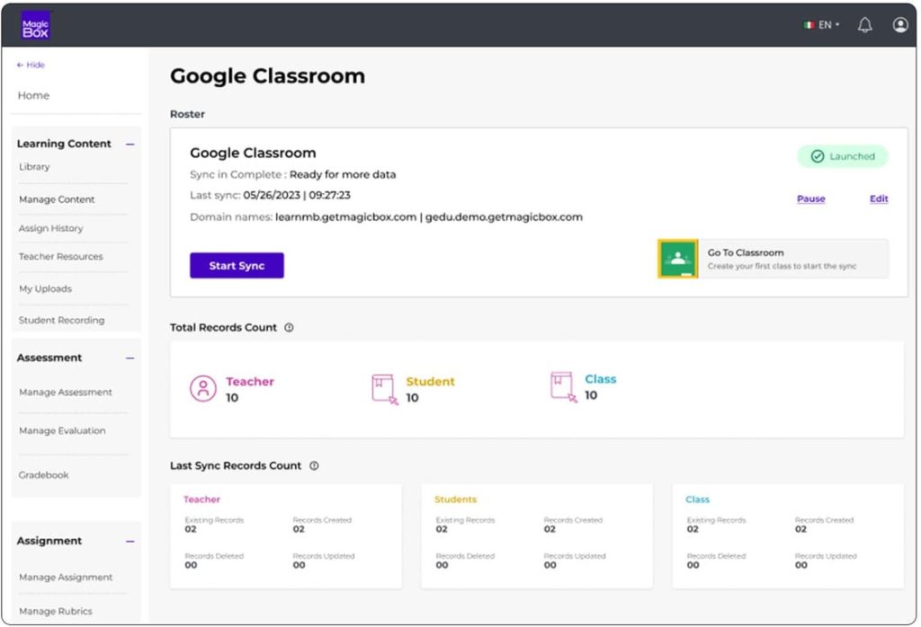Click the Student records icon
The width and height of the screenshot is (921, 627).
pyautogui.click(x=384, y=388)
